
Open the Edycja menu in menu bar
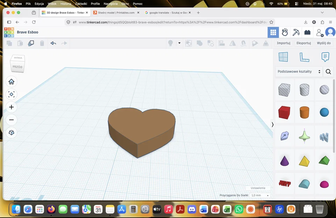(x=39, y=4)
